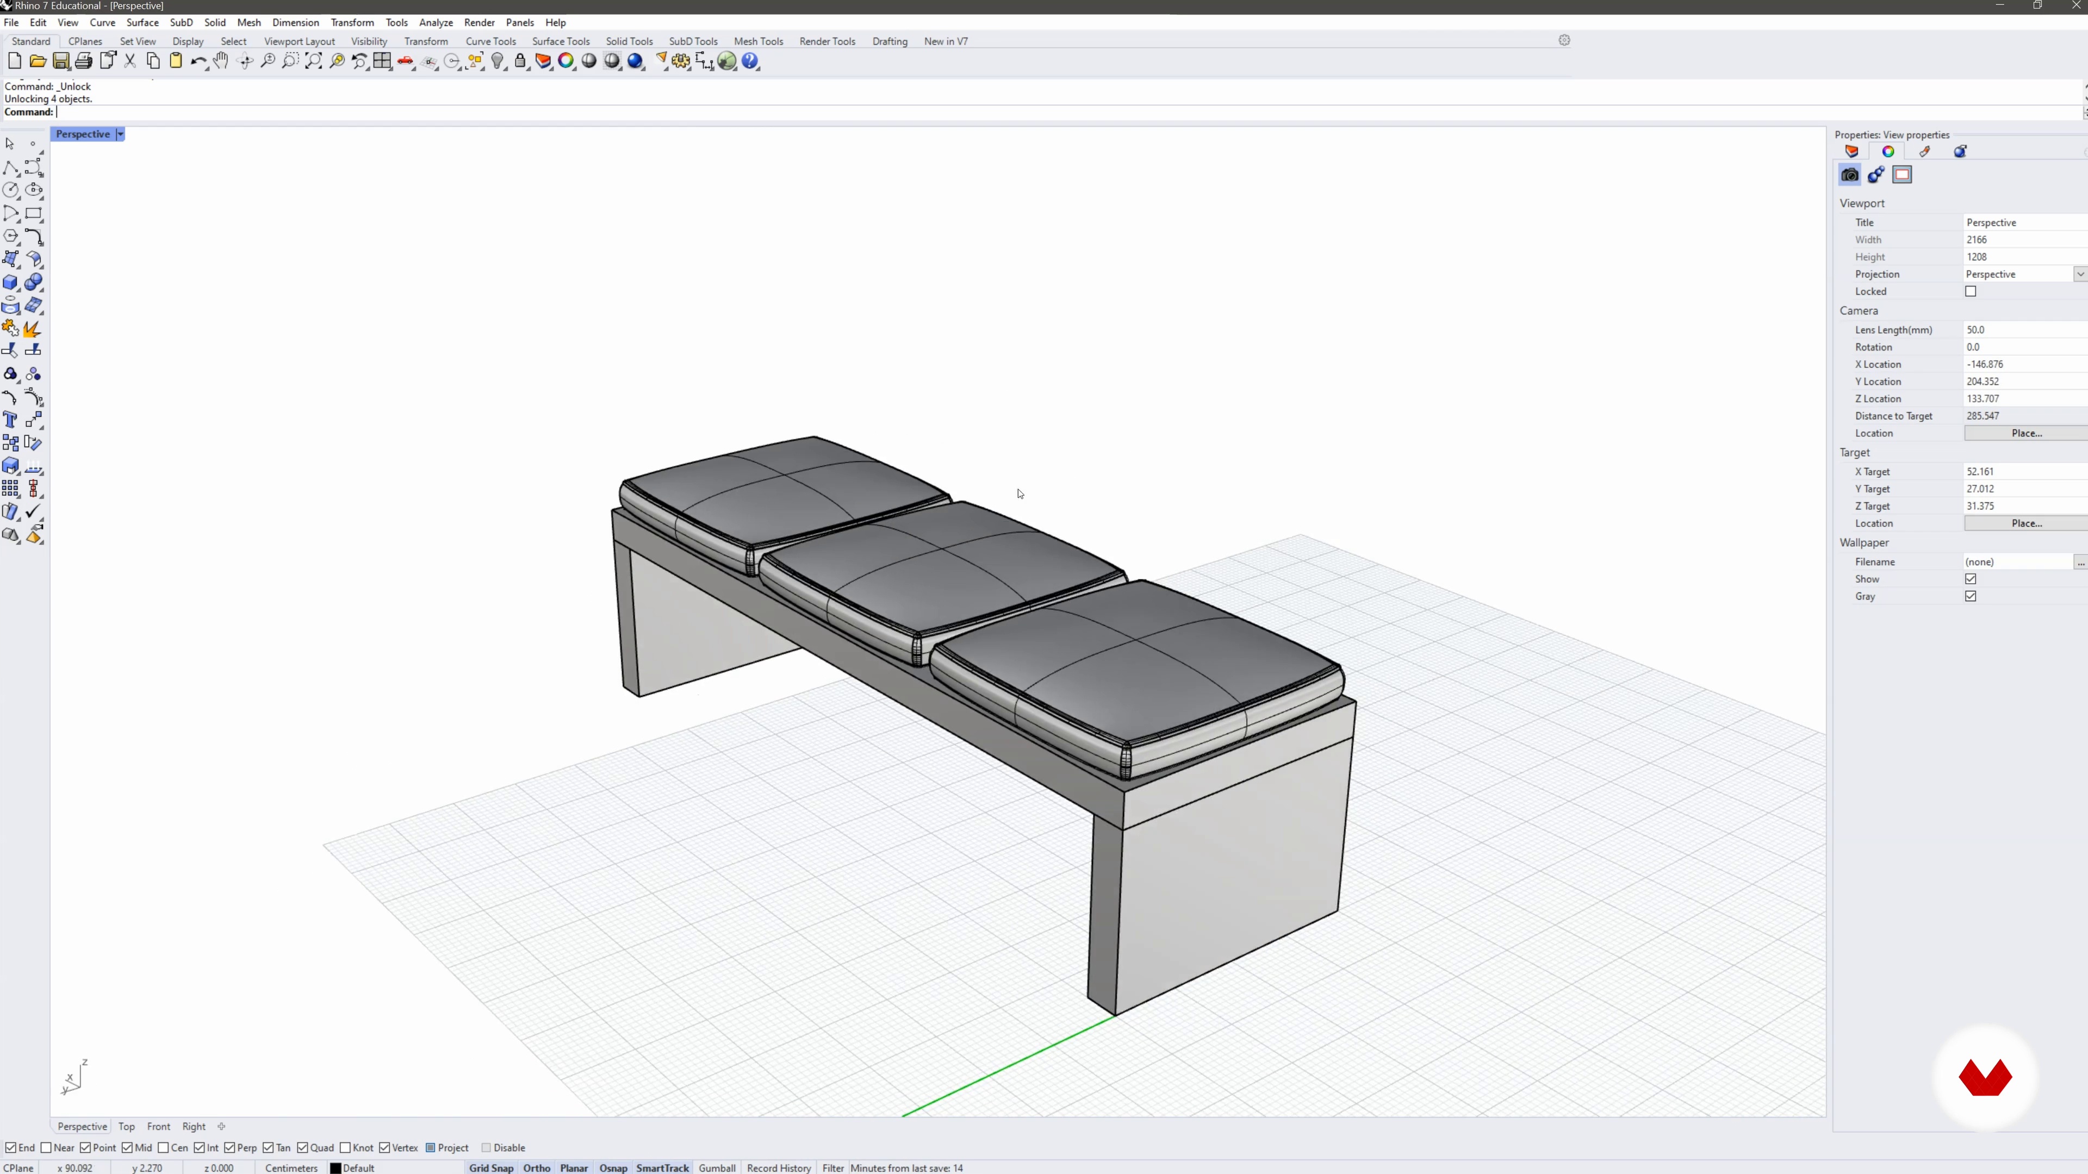
Task: Add a new viewport tab with plus icon
Action: tap(221, 1126)
